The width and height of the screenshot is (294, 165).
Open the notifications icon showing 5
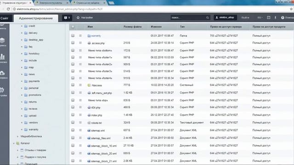click(67, 18)
